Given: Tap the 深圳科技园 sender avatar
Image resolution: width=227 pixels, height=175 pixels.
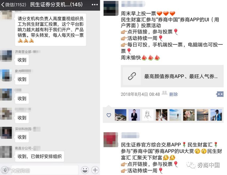Looking at the screenshot, I should (6, 133).
